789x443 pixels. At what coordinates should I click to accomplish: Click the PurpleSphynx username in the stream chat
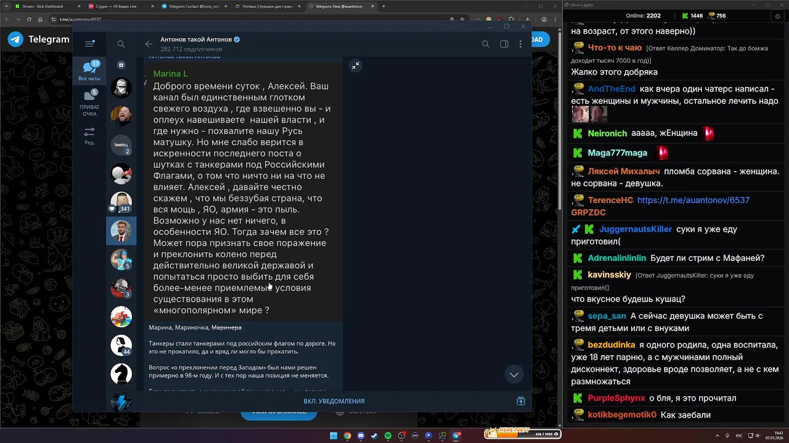616,398
